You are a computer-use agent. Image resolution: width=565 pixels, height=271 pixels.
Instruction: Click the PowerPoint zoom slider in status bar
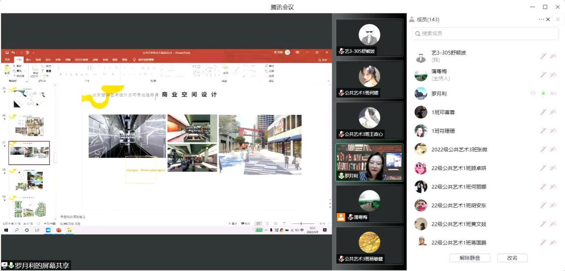(x=301, y=223)
